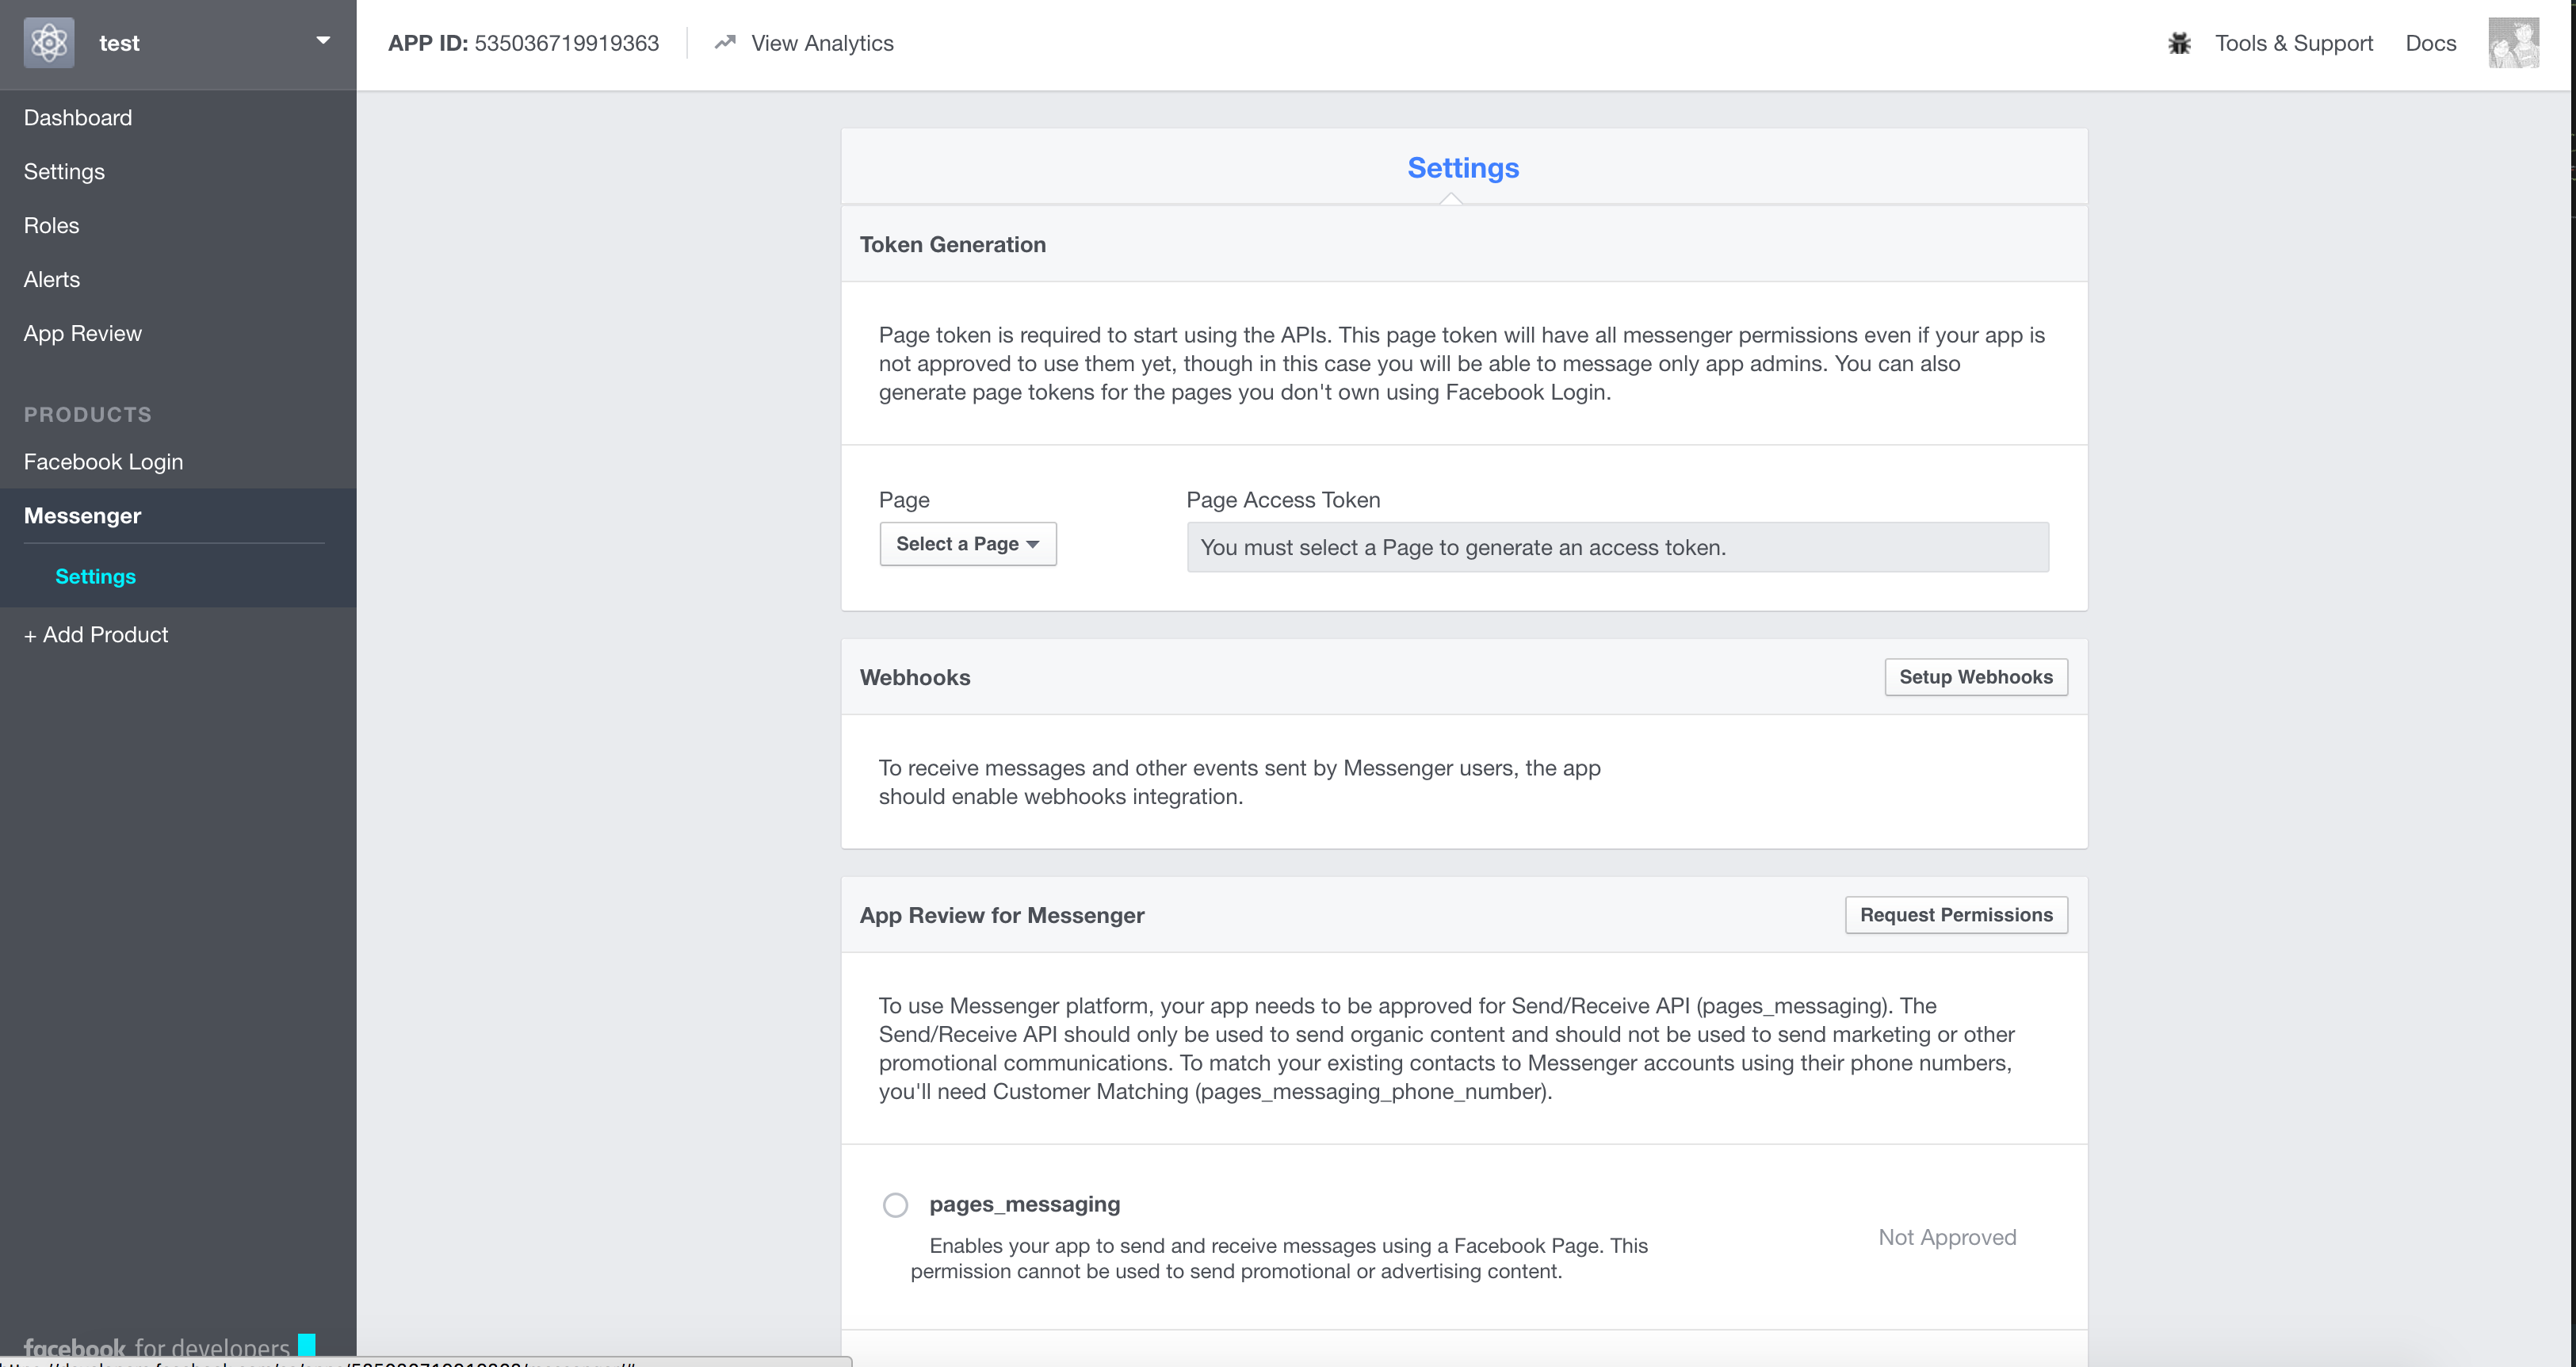Open Facebook Login product

click(104, 461)
